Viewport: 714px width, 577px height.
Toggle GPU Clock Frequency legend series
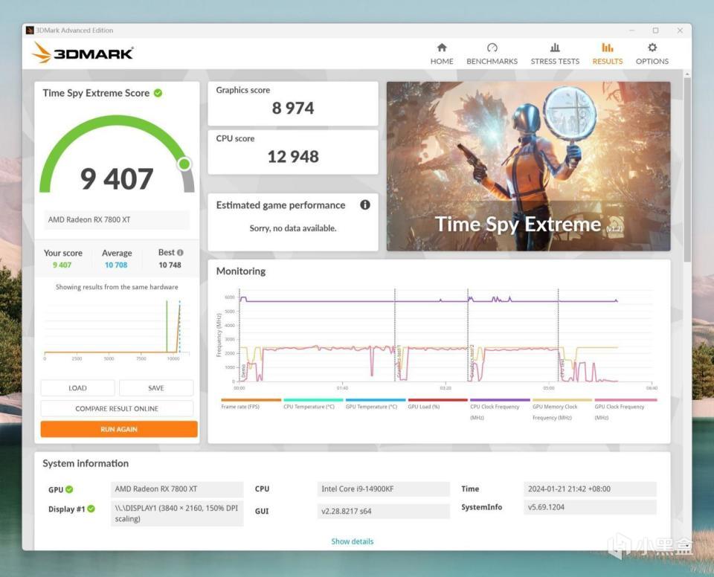(x=624, y=410)
